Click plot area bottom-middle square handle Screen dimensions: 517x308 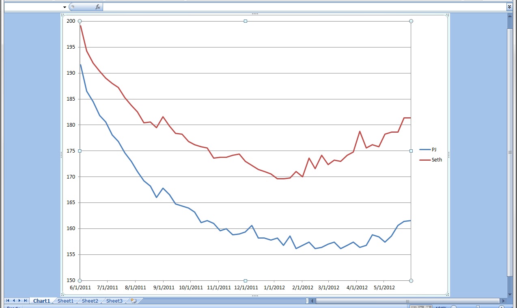pos(246,280)
